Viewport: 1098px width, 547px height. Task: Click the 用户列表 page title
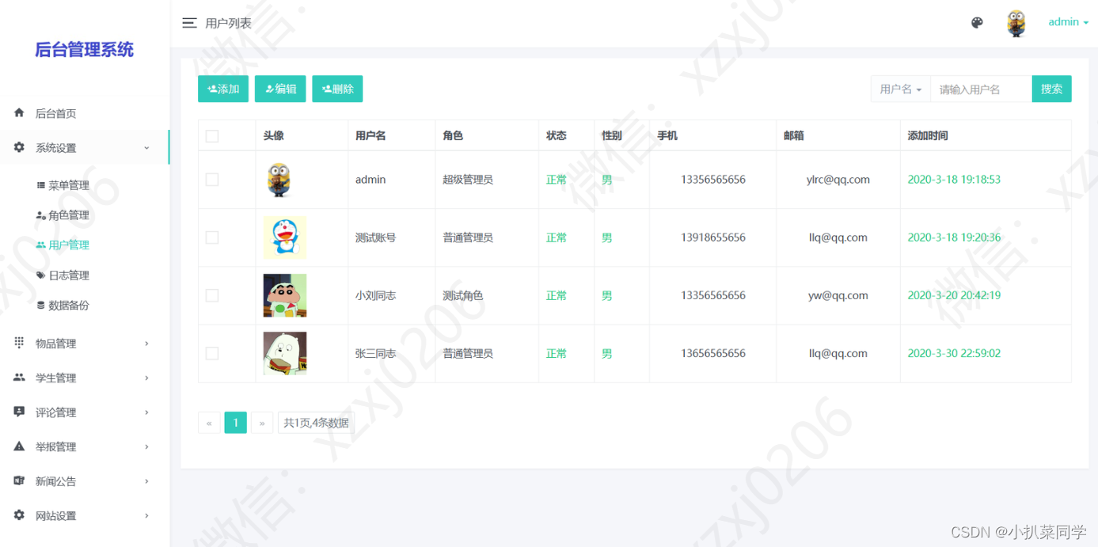tap(228, 23)
